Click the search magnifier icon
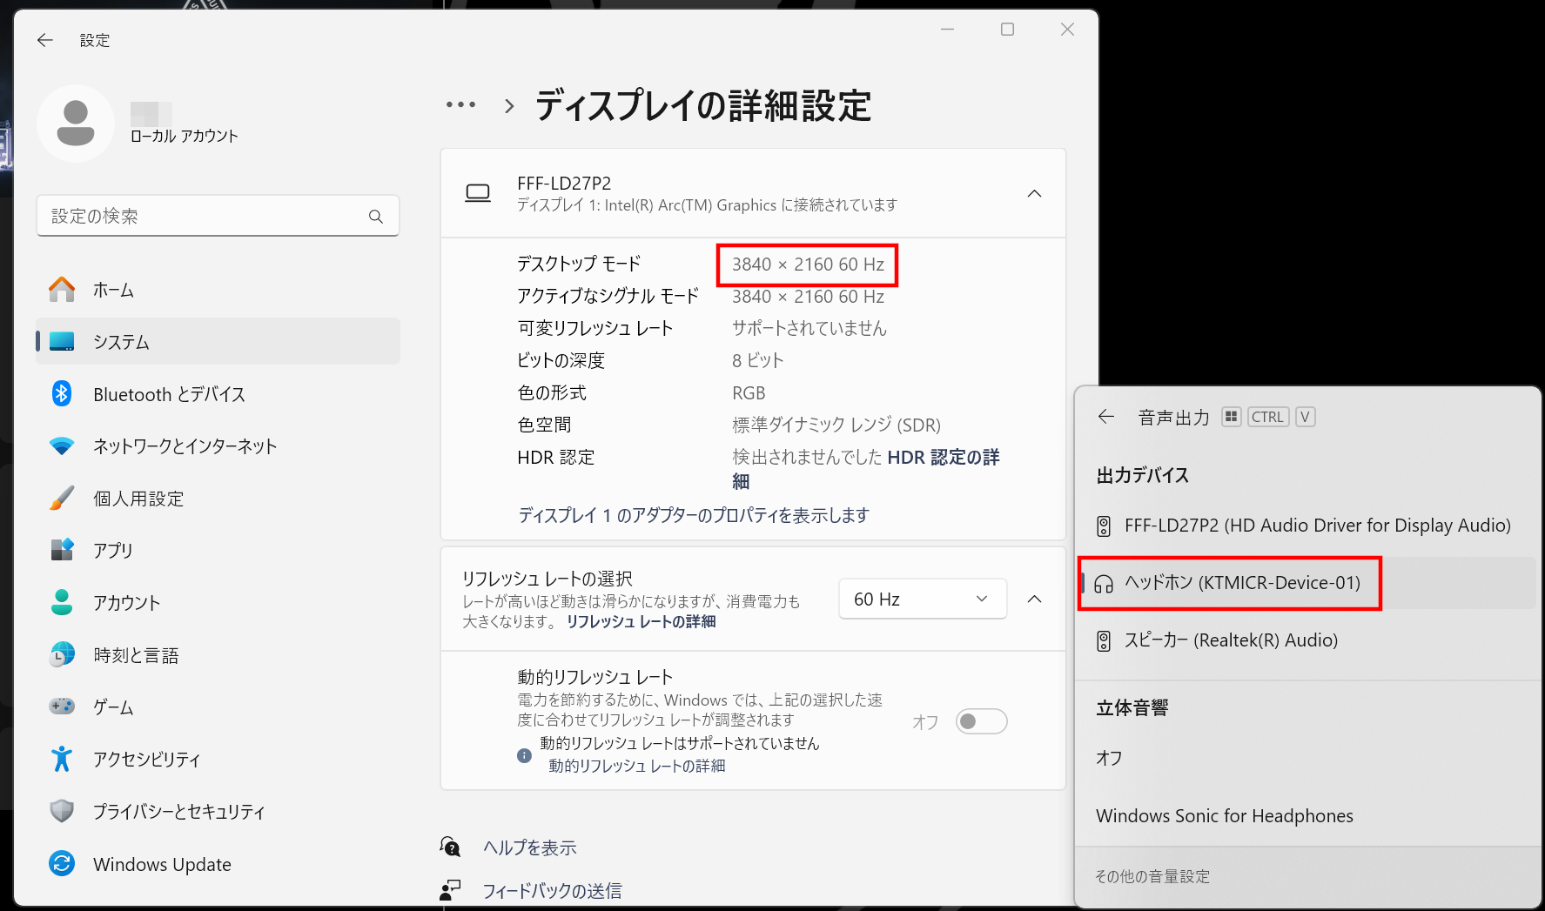 (376, 217)
